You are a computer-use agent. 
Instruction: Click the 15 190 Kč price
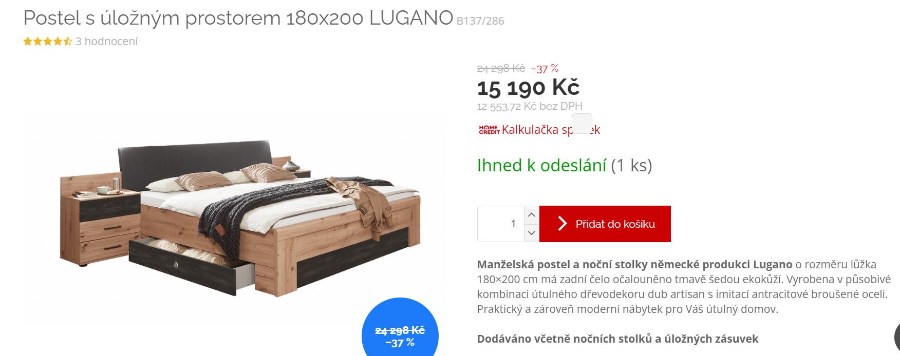click(528, 88)
